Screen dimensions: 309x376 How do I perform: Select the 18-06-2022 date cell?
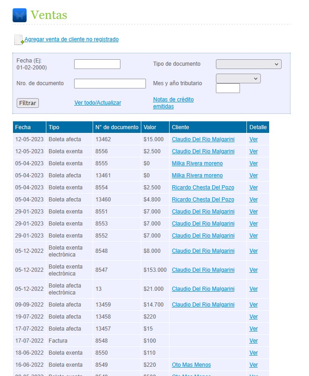pos(29,353)
